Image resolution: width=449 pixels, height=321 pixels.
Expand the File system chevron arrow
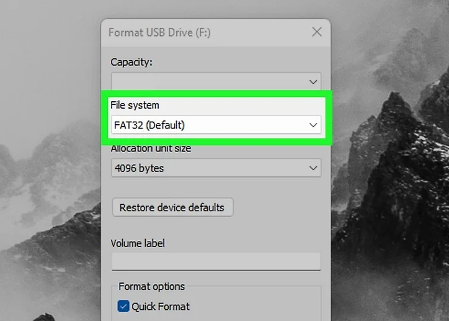[313, 125]
